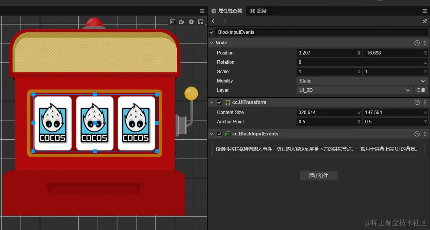
Task: Click the Mobility property label
Action: (225, 81)
